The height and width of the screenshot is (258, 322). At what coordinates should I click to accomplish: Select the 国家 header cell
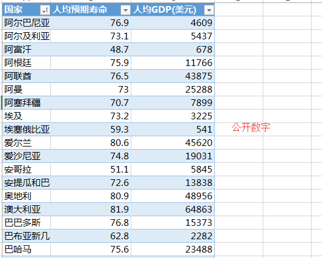pos(26,10)
